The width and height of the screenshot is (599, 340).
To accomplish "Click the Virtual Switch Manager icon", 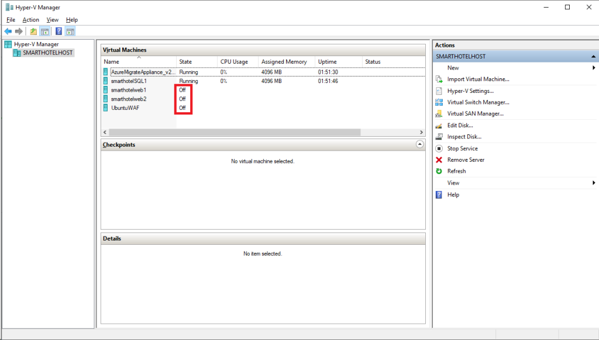I will click(439, 102).
